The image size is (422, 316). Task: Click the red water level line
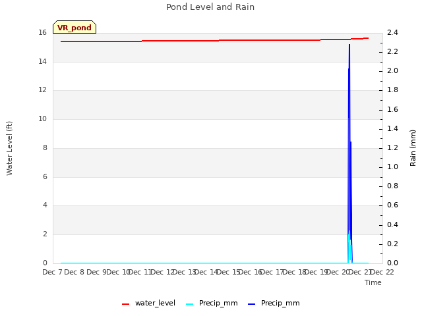(x=214, y=40)
